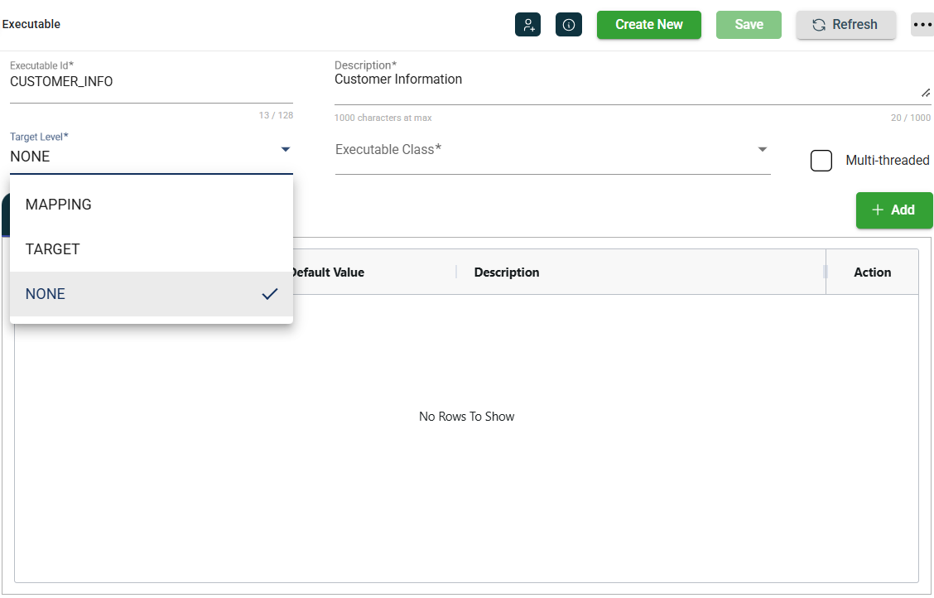Image resolution: width=934 pixels, height=598 pixels.
Task: Click the add user permission icon
Action: tap(527, 25)
